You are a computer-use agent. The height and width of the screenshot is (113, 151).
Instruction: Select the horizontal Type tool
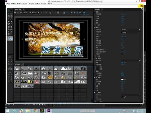click(x=9, y=13)
